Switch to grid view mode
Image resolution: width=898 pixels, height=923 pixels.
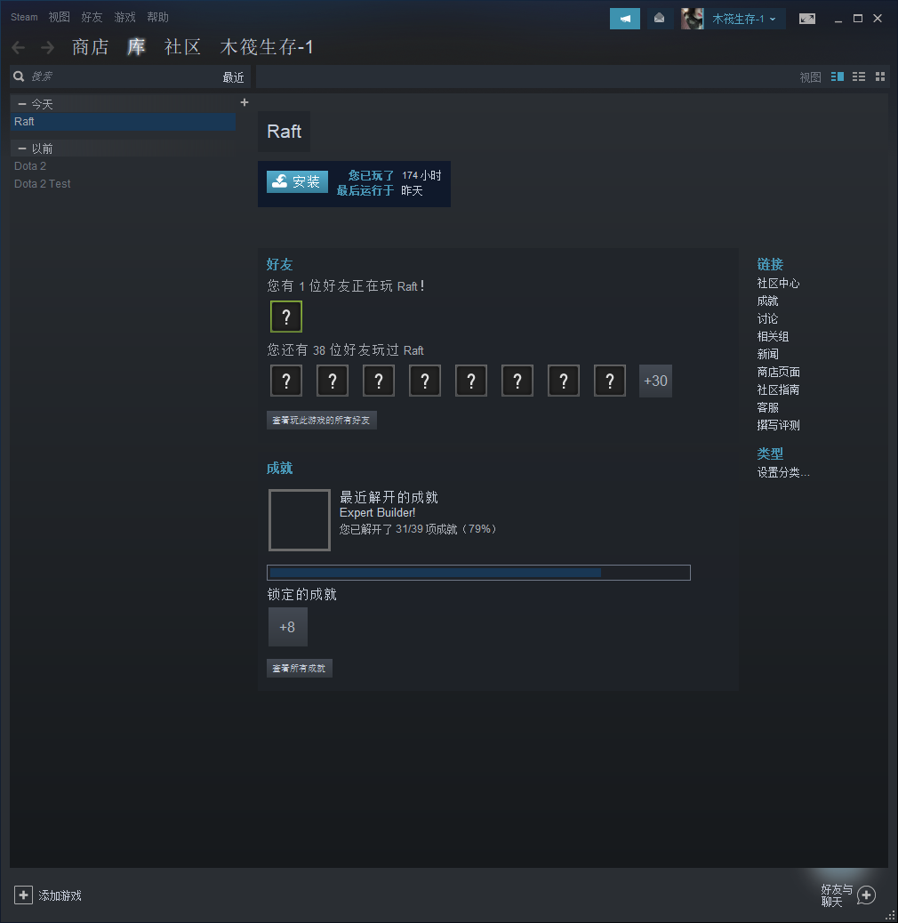880,77
